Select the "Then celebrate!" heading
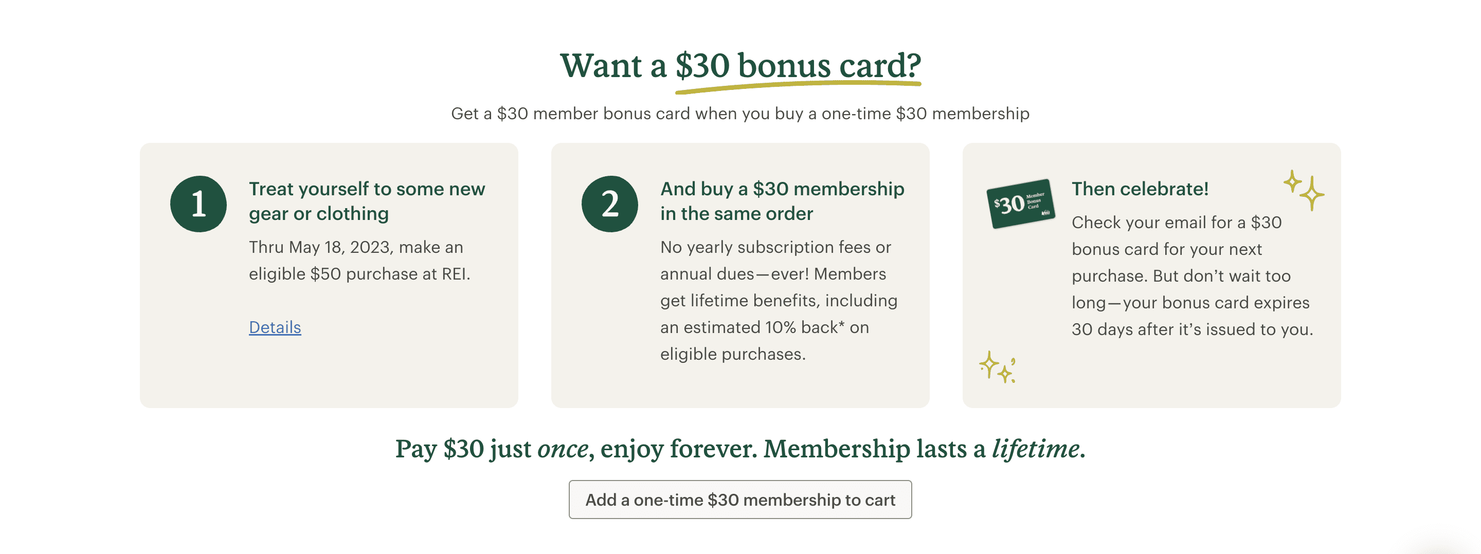Viewport: 1481px width, 554px height. click(x=1141, y=189)
